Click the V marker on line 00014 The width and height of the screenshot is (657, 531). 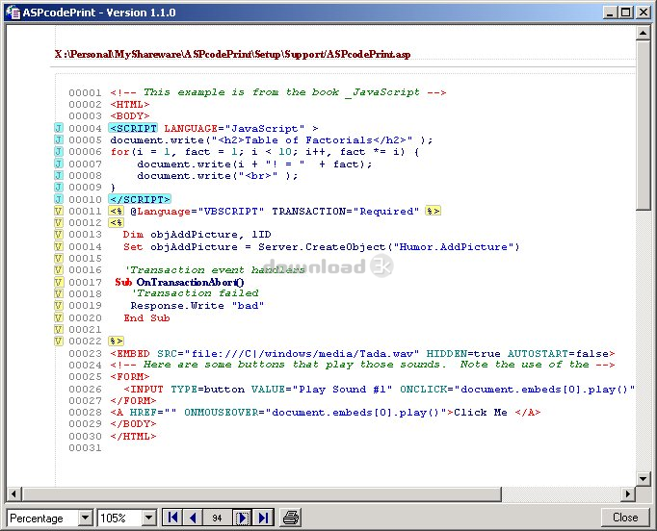click(59, 246)
